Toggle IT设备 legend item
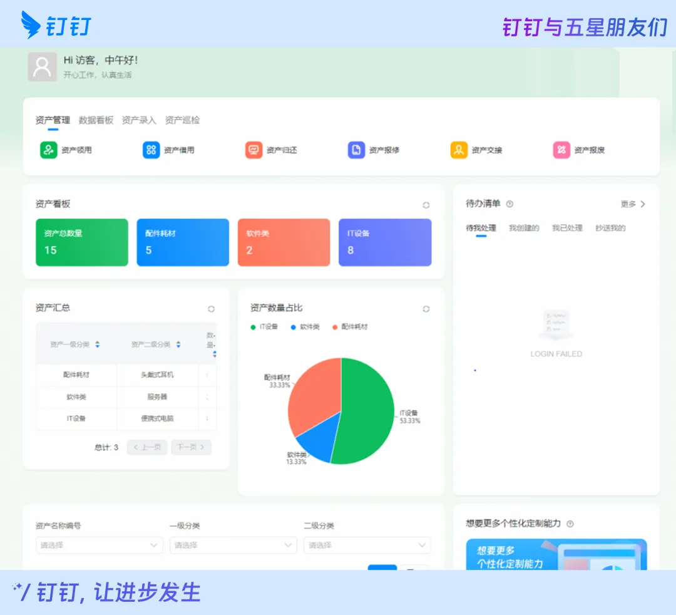Viewport: 676px width, 615px height. click(264, 327)
